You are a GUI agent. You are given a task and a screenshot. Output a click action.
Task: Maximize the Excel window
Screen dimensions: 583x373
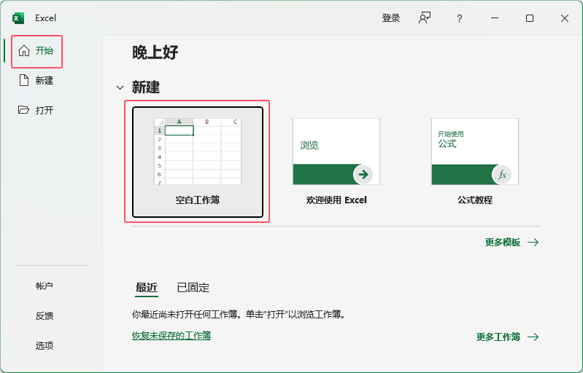[530, 18]
